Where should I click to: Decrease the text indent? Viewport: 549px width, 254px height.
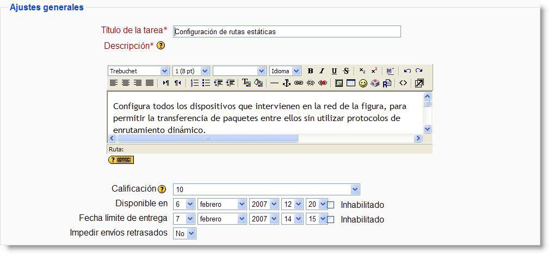pyautogui.click(x=218, y=83)
